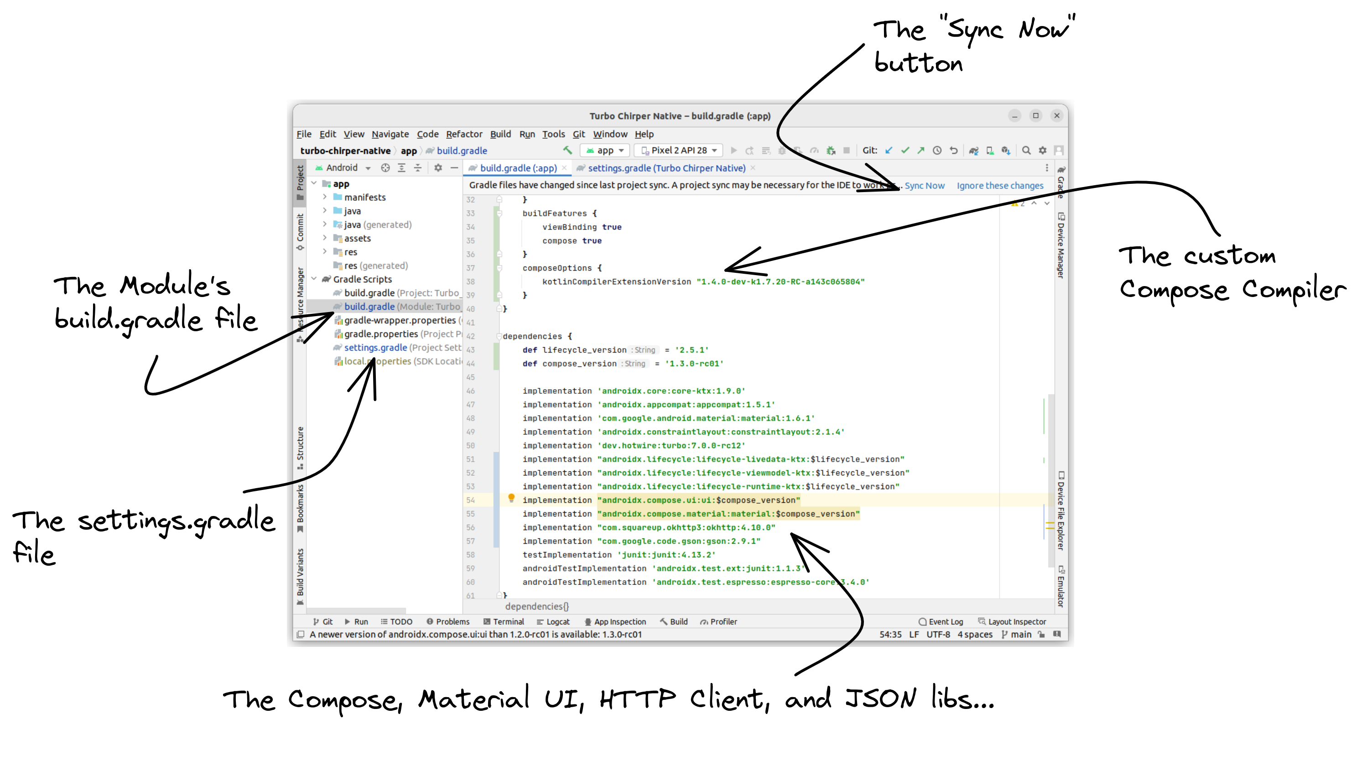Expand the manifests folder
This screenshot has width=1362, height=766.
point(325,197)
